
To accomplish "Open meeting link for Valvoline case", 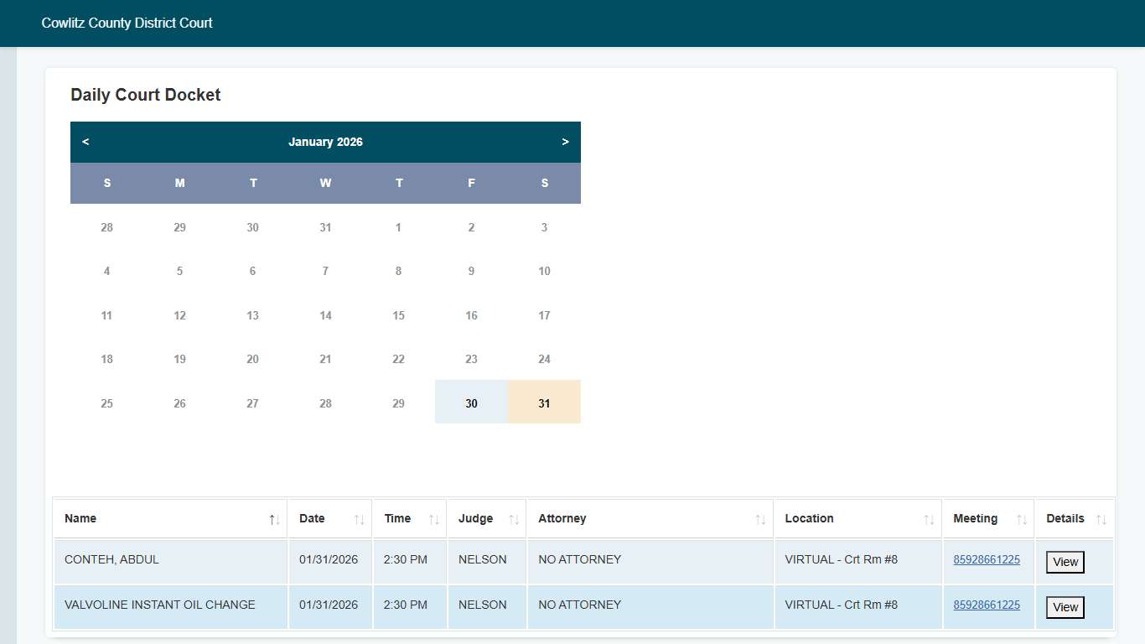I will point(986,605).
